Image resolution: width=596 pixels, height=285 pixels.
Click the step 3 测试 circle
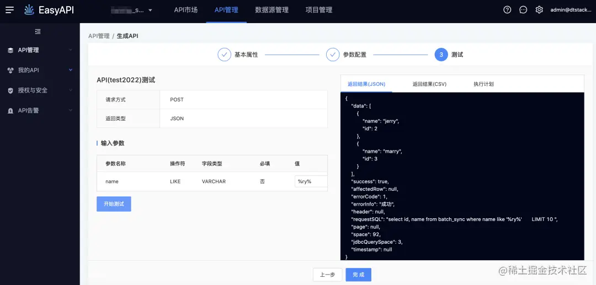441,55
